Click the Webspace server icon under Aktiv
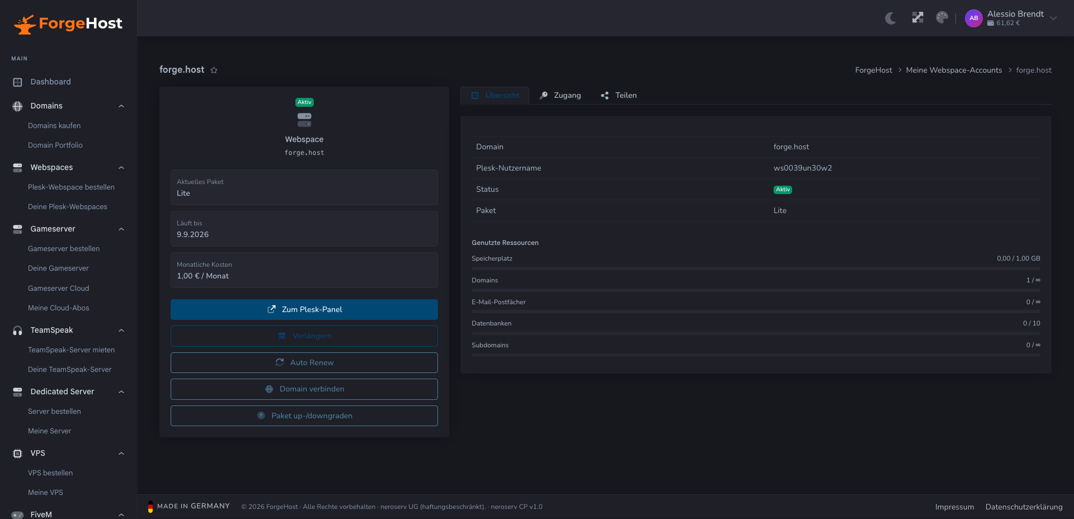 click(304, 120)
